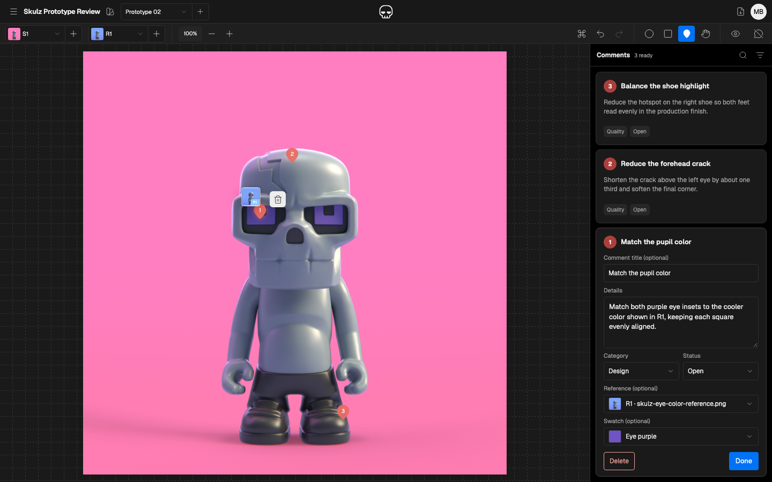Open the Balance the shoe highlight comment
Viewport: 772px width, 482px height.
click(x=681, y=109)
